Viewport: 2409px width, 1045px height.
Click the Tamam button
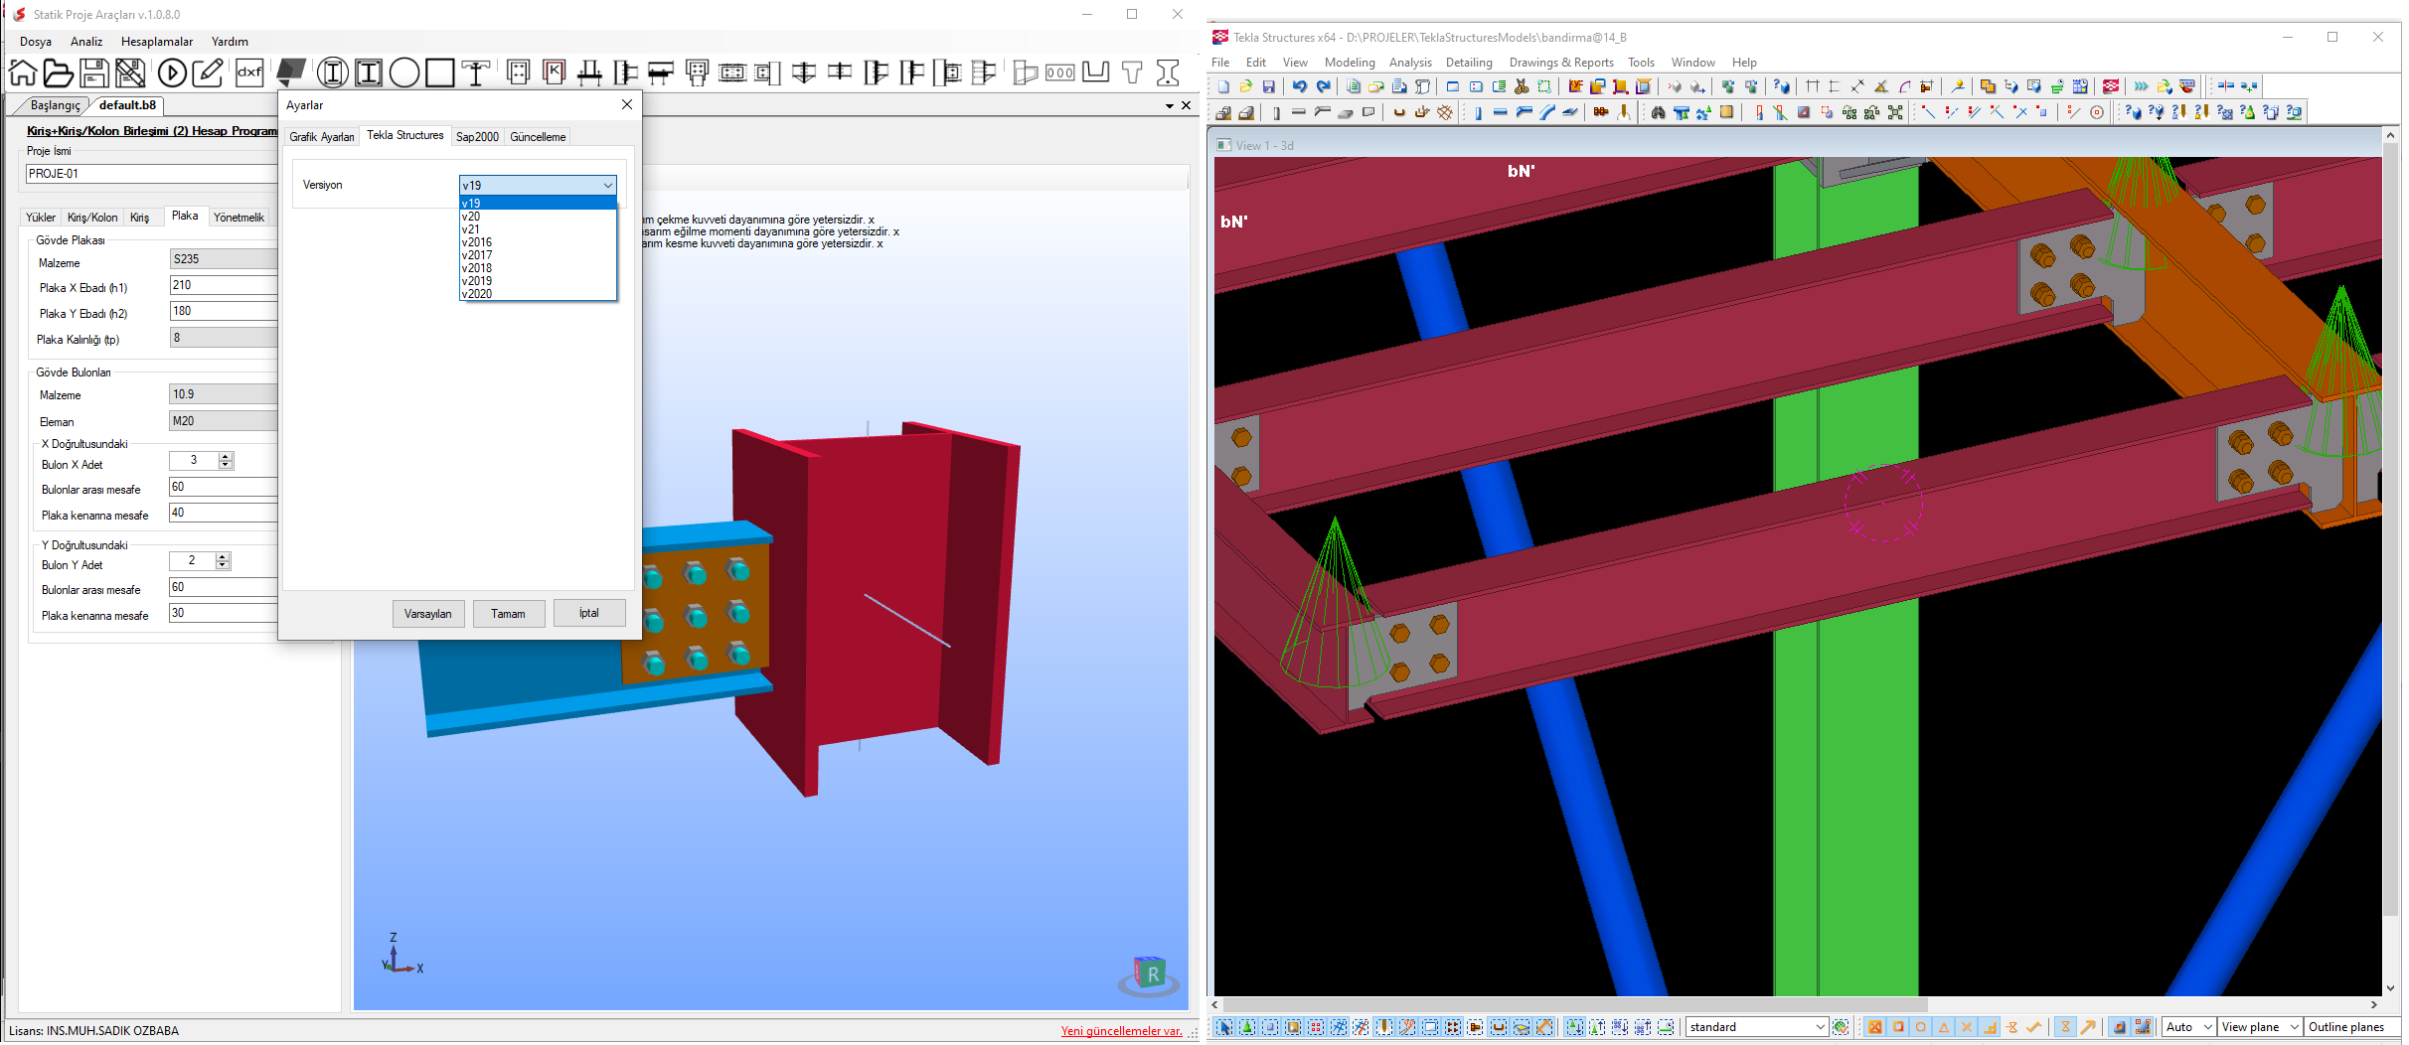(508, 614)
